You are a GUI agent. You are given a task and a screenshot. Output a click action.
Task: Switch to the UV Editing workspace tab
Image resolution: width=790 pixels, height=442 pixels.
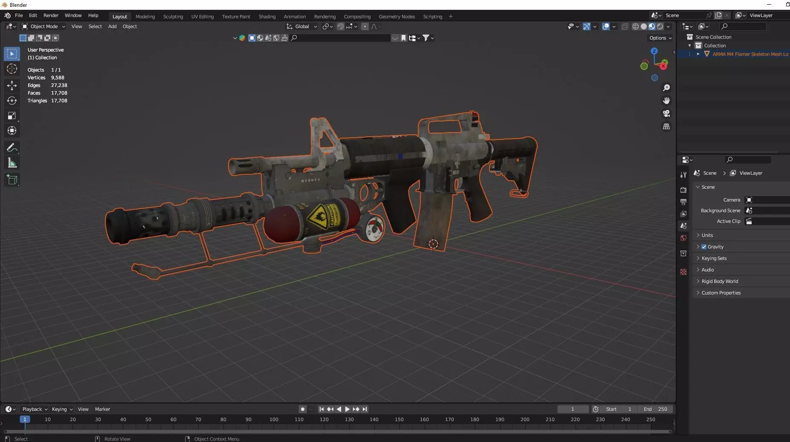(203, 17)
